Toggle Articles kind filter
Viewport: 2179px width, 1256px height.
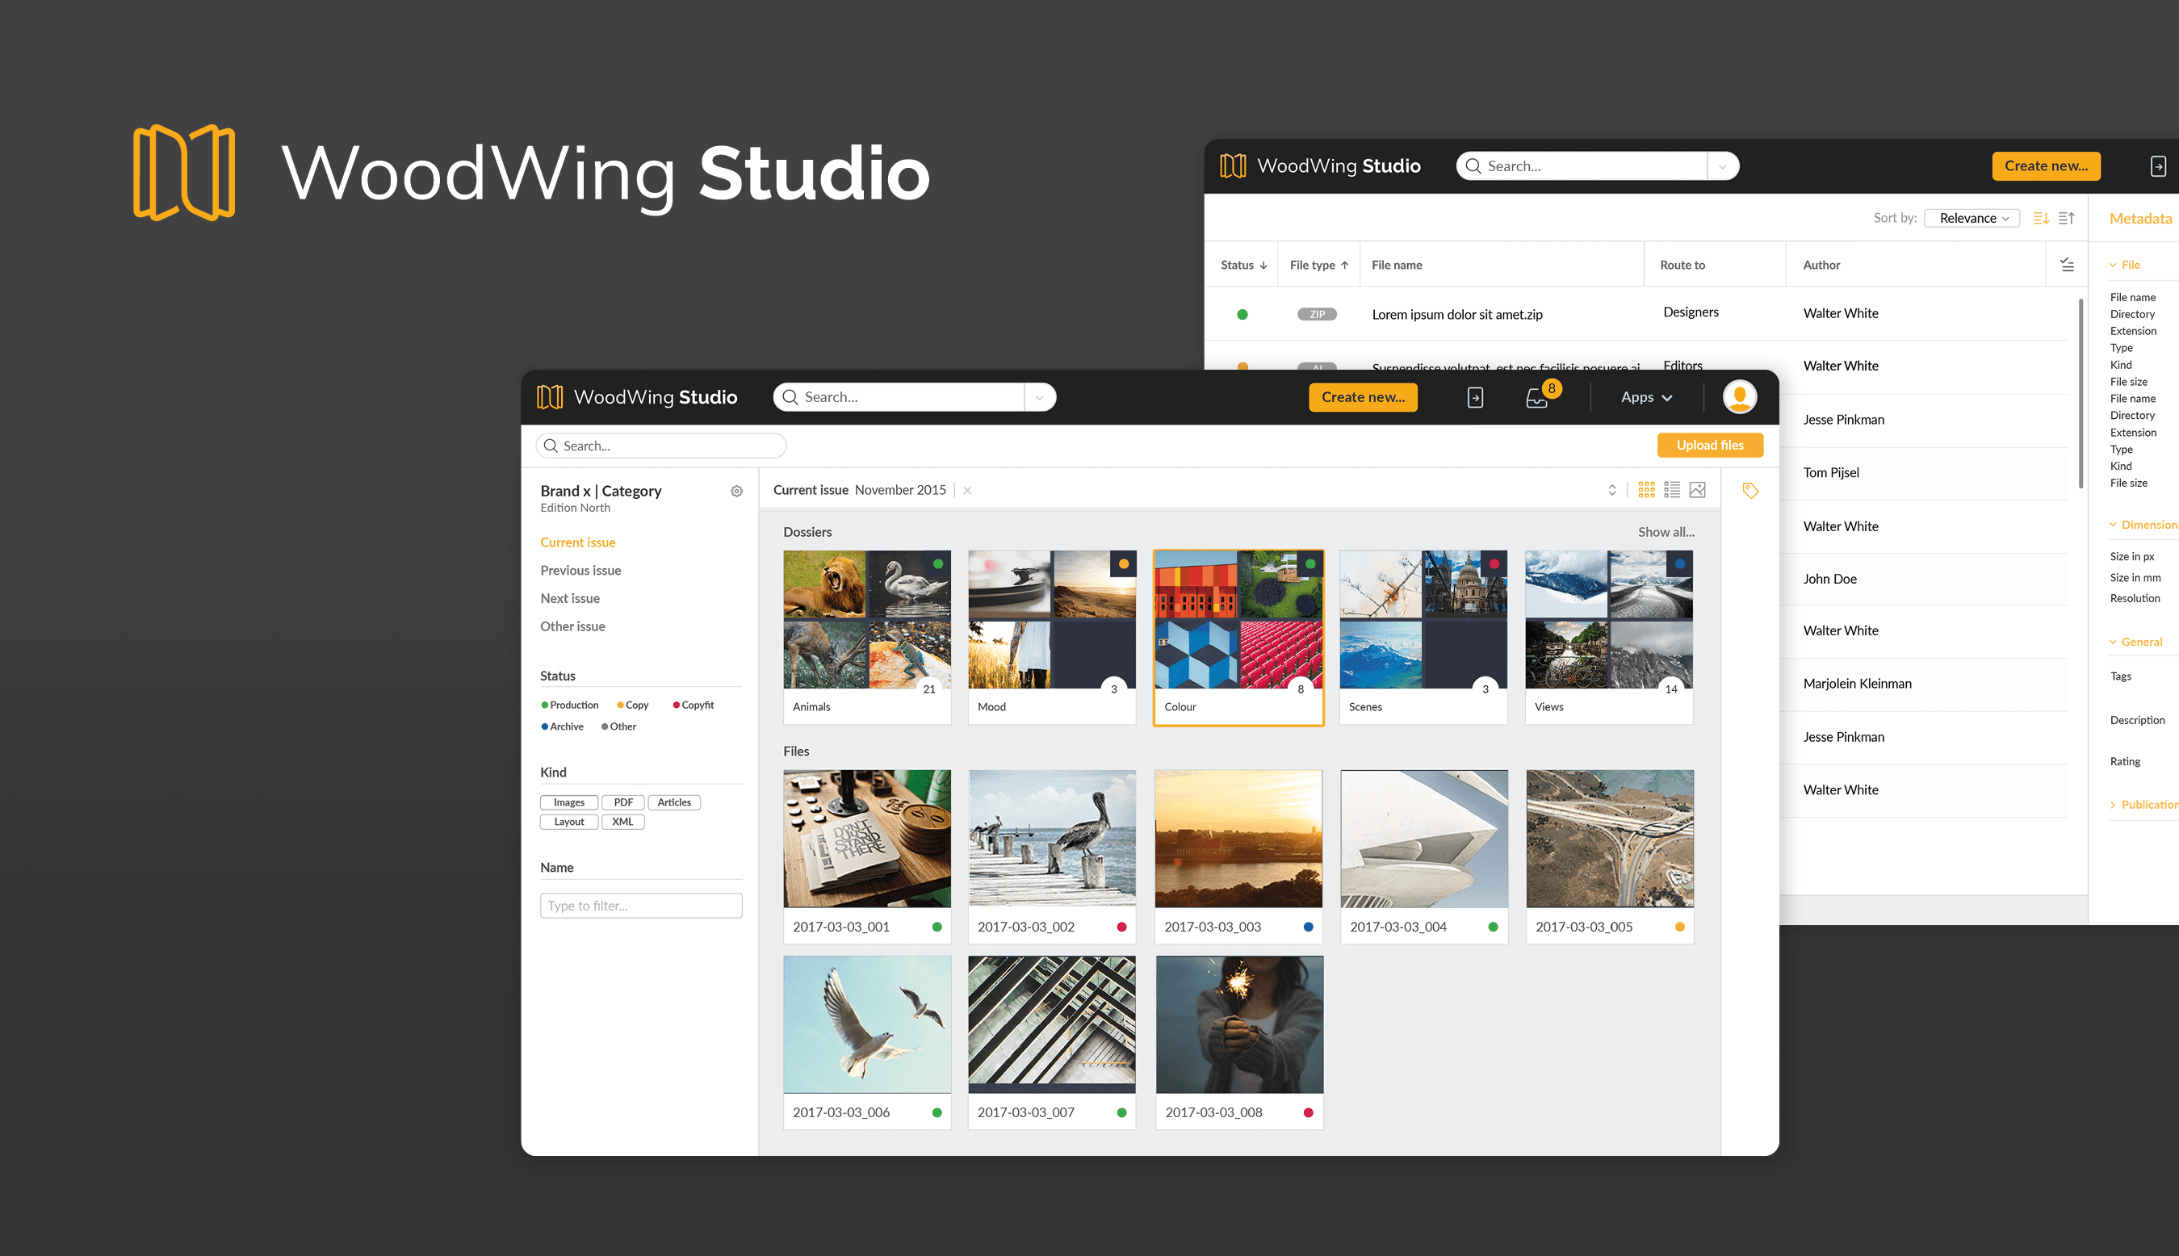[673, 802]
